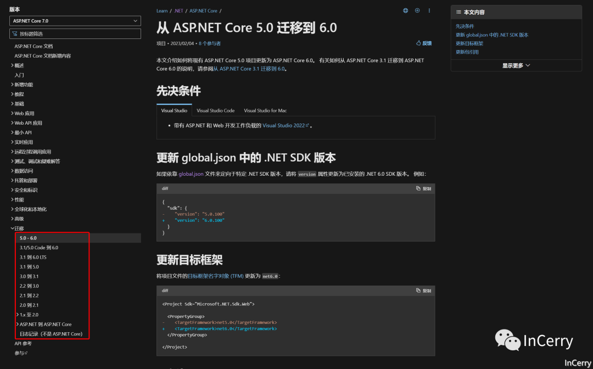Image resolution: width=593 pixels, height=369 pixels.
Task: Click the list icon beside 本文内容
Action: pyautogui.click(x=458, y=12)
